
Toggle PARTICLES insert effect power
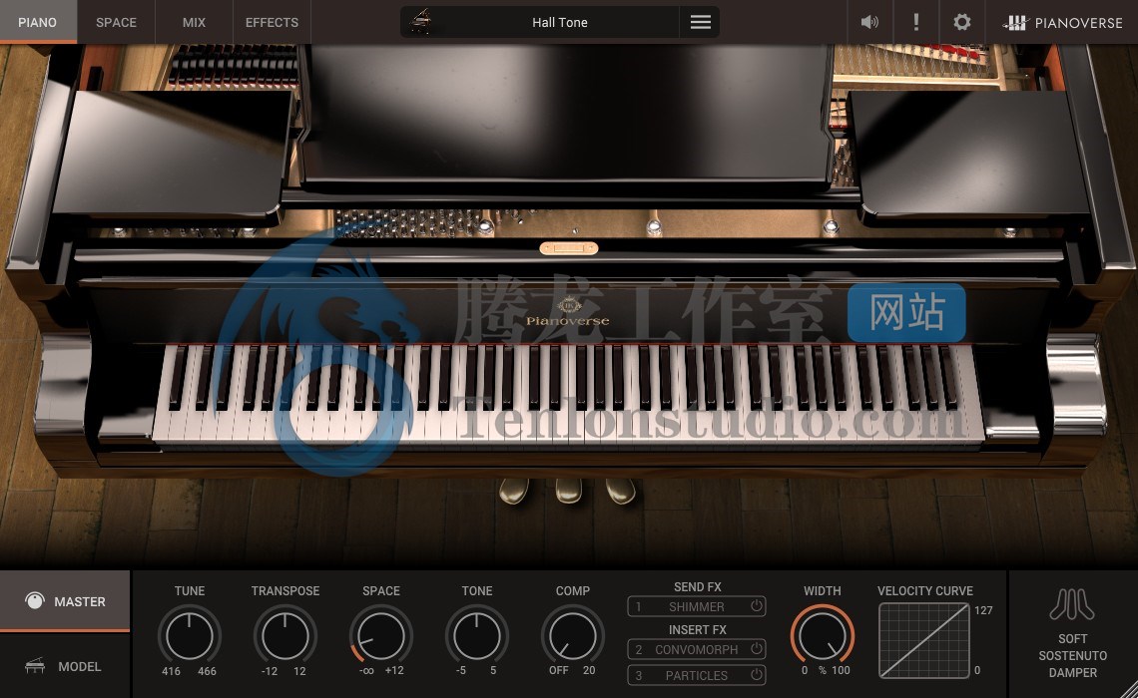tap(757, 675)
